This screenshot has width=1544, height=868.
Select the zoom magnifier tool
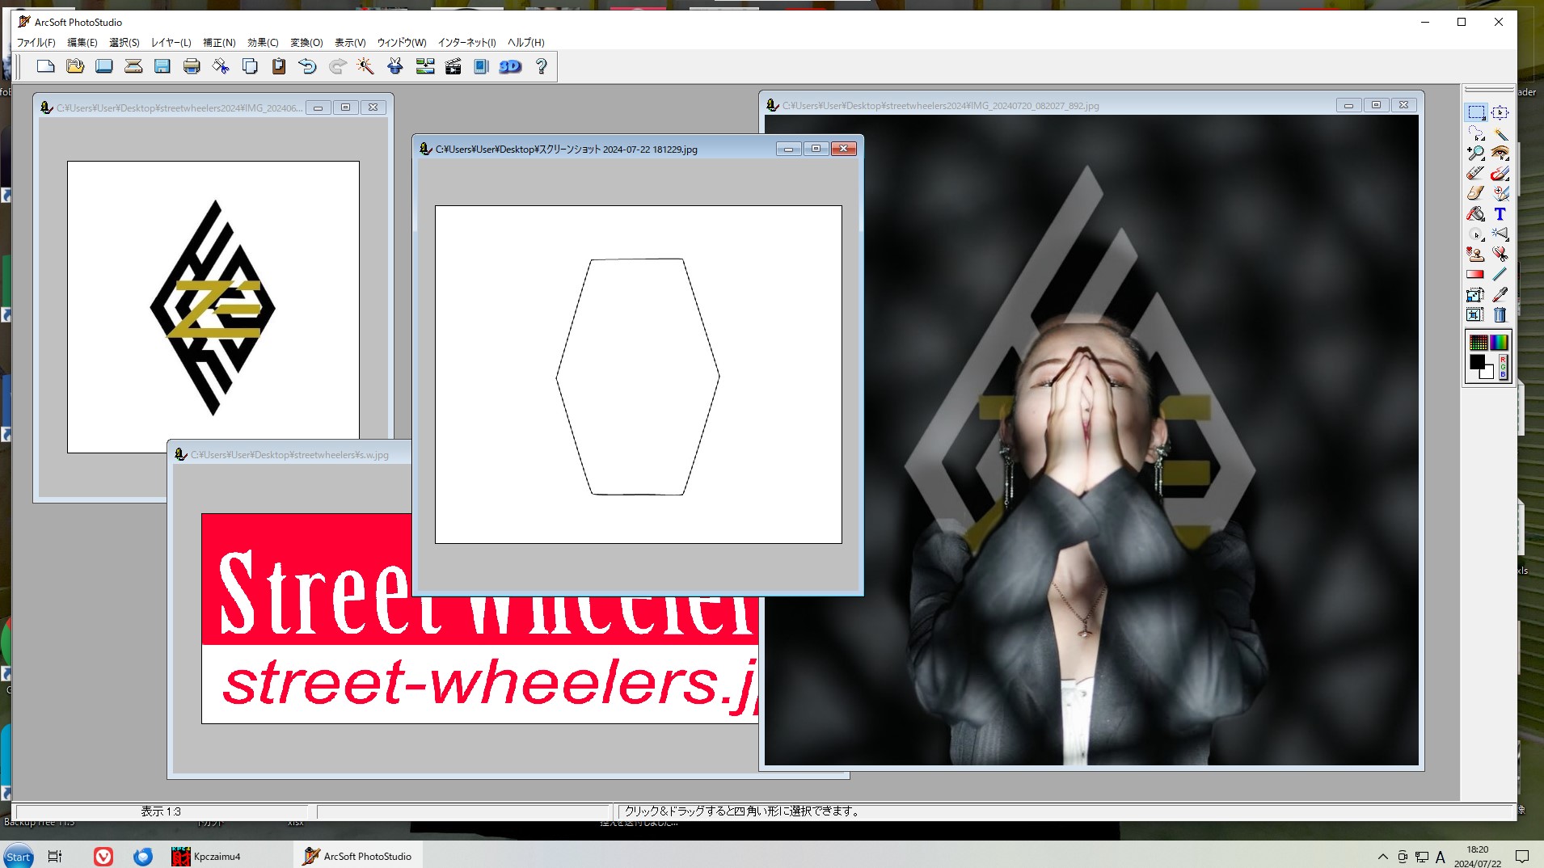1476,153
